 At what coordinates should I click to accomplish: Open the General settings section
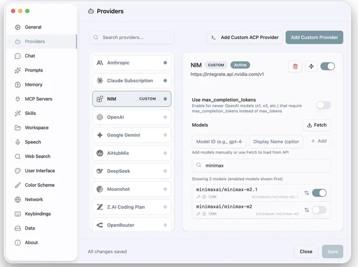(42, 27)
